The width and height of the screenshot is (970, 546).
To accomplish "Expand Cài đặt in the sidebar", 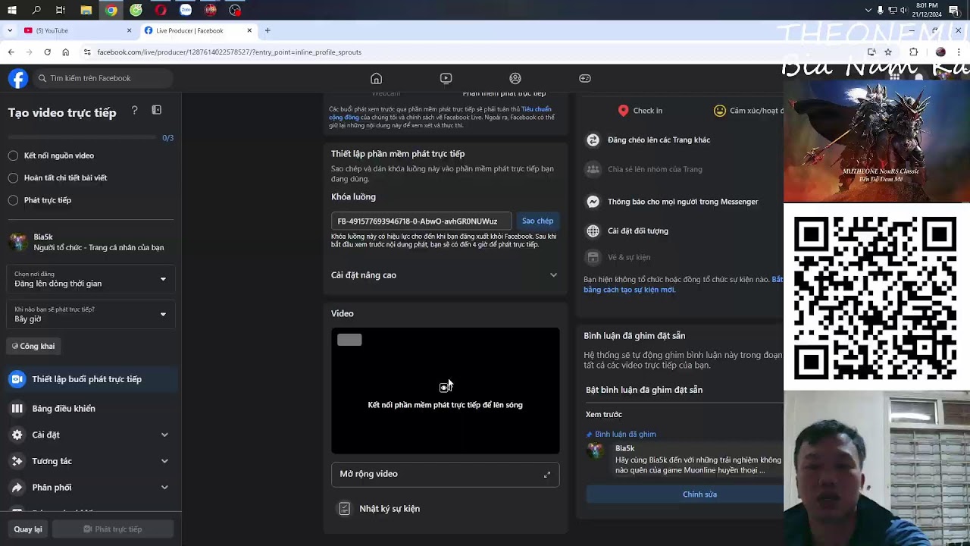I will coord(90,435).
